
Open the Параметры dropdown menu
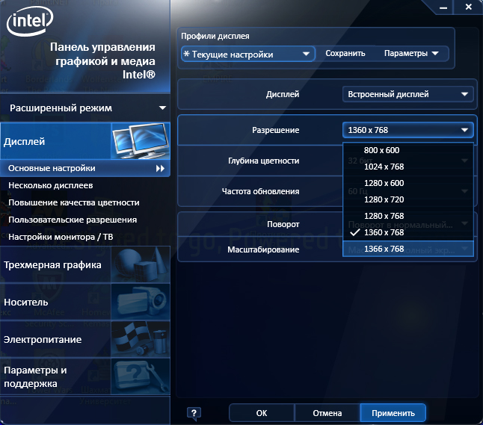(411, 54)
